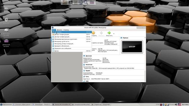This screenshot has height=106, width=189.
Task: Click the Проверить обновления globe icon
Action: (53, 46)
